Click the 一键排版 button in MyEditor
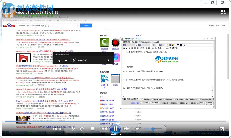231x138 pixels. pos(209,103)
